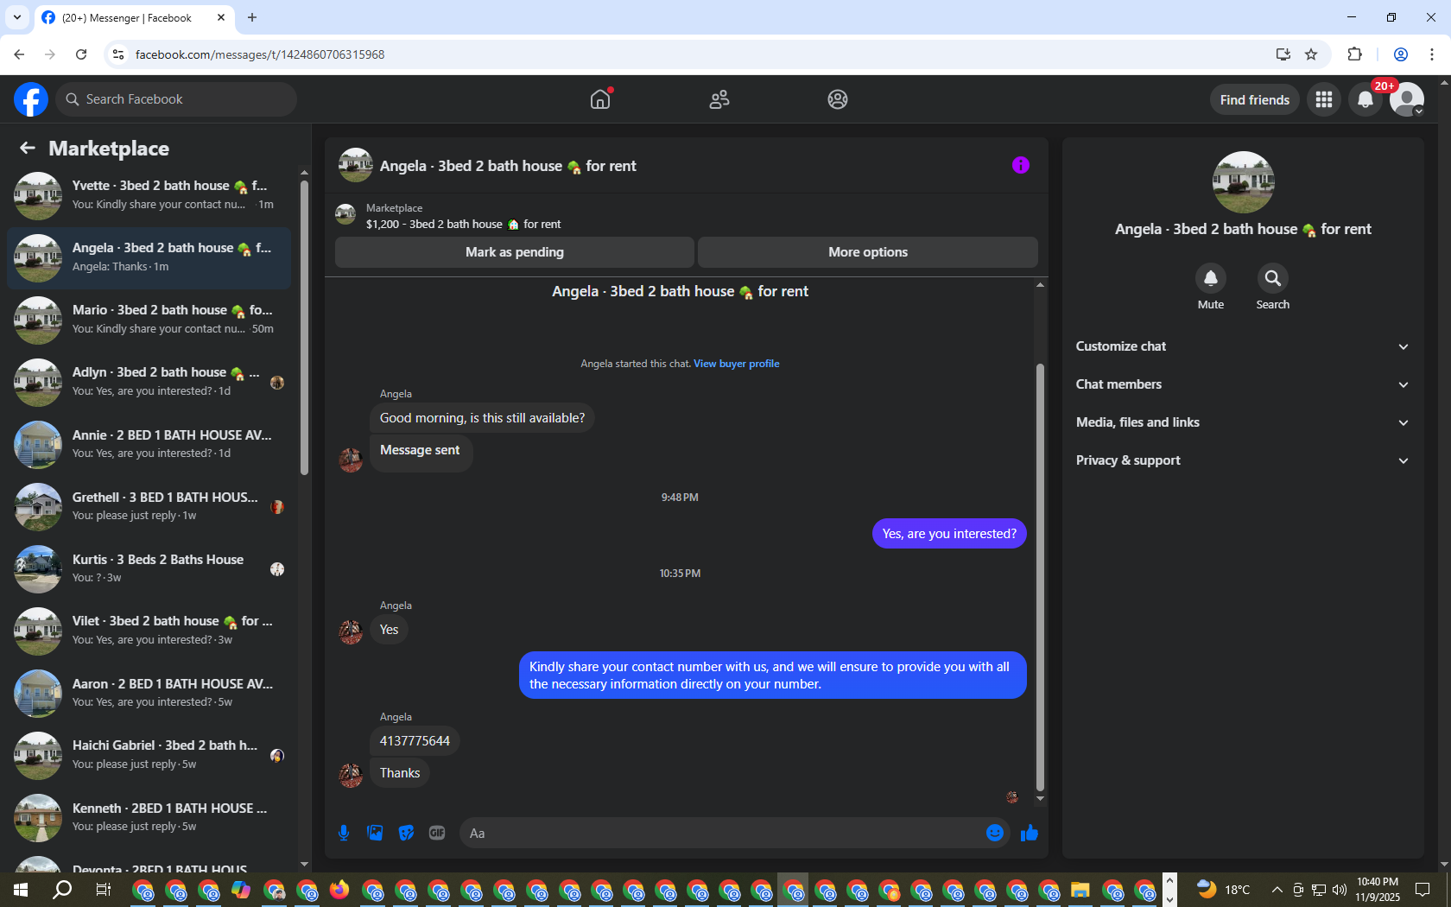
Task: Expand Privacy & support section
Action: [x=1243, y=460]
